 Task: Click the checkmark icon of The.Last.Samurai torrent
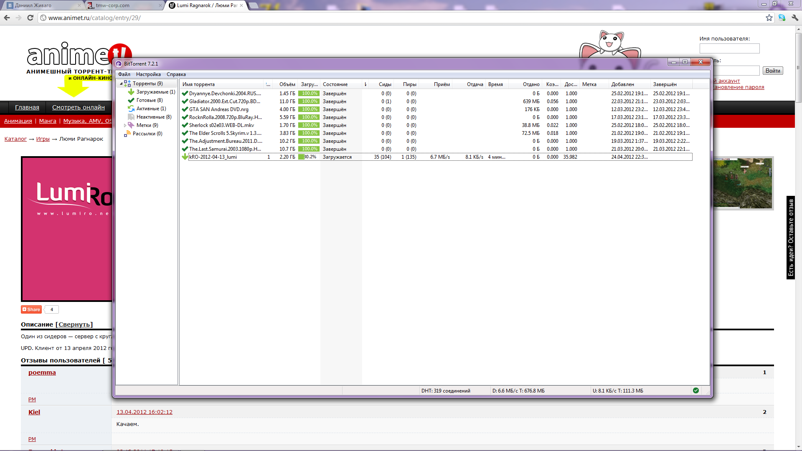click(185, 149)
